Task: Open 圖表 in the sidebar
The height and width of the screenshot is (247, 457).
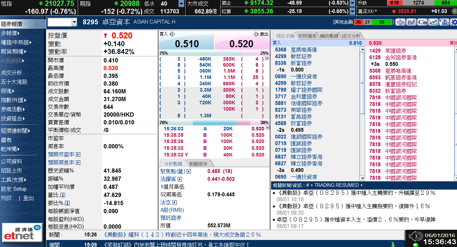Action: [6, 140]
